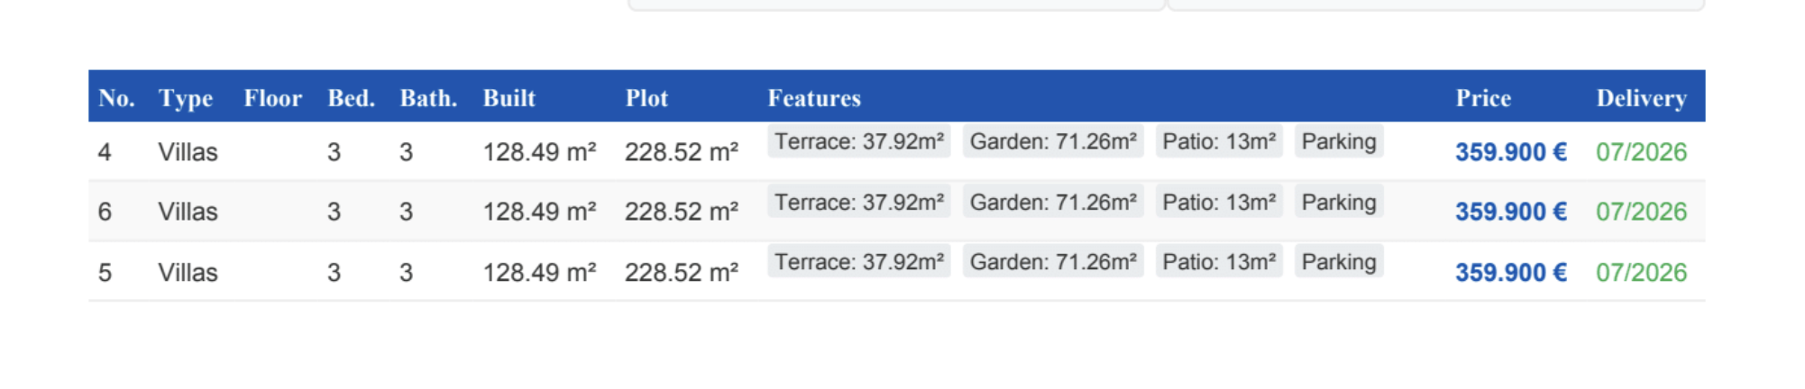Sort by the Price column header
This screenshot has height=389, width=1805.
coord(1483,98)
